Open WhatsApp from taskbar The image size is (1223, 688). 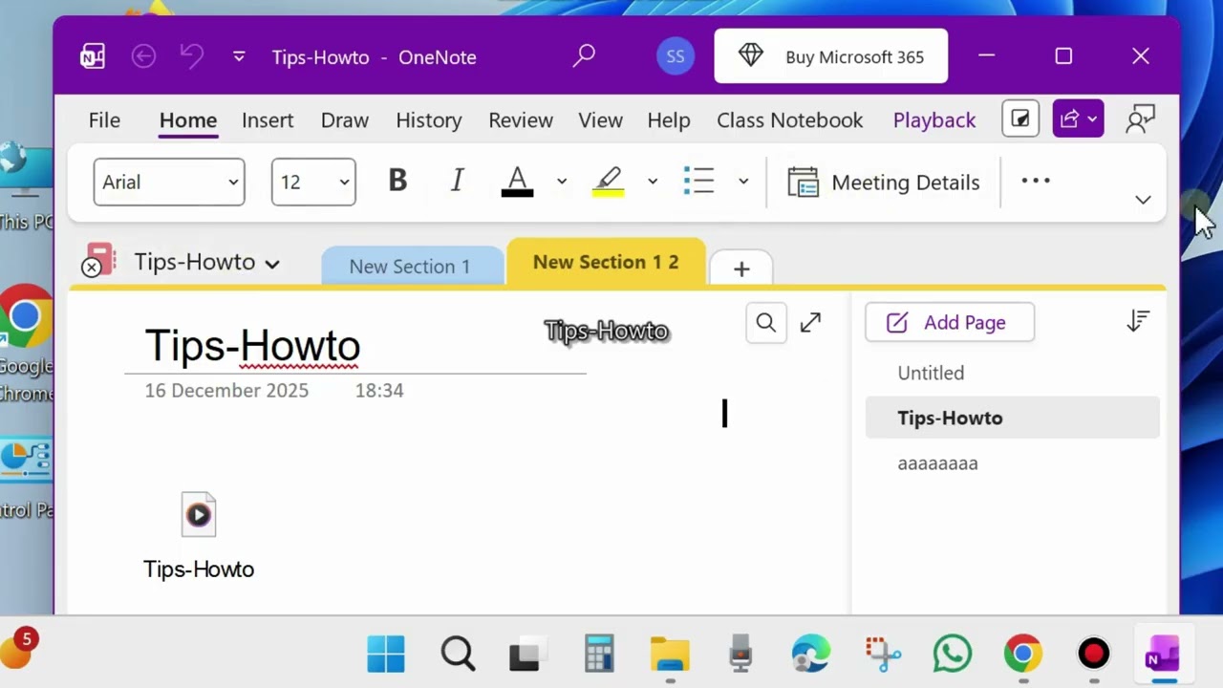[953, 655]
